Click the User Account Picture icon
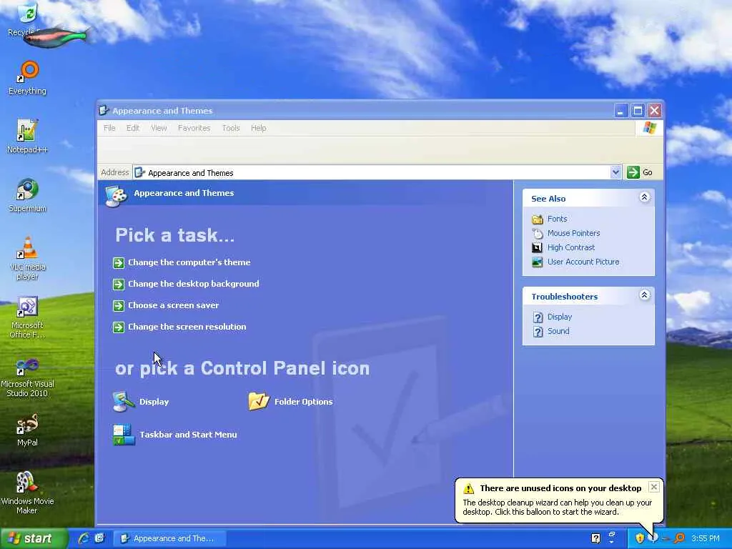Viewport: 732px width, 549px height. click(x=538, y=262)
